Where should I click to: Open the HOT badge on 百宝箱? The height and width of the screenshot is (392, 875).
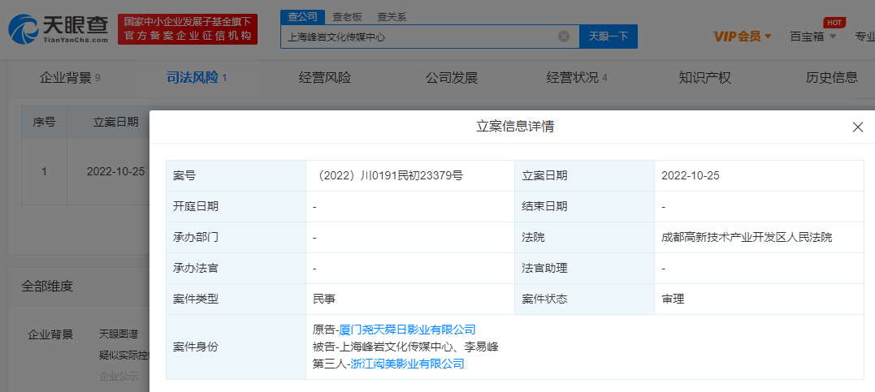[834, 22]
